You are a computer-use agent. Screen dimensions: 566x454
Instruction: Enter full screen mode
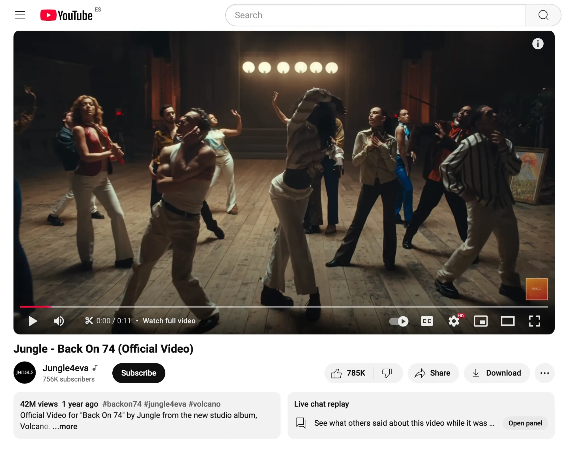click(x=534, y=321)
